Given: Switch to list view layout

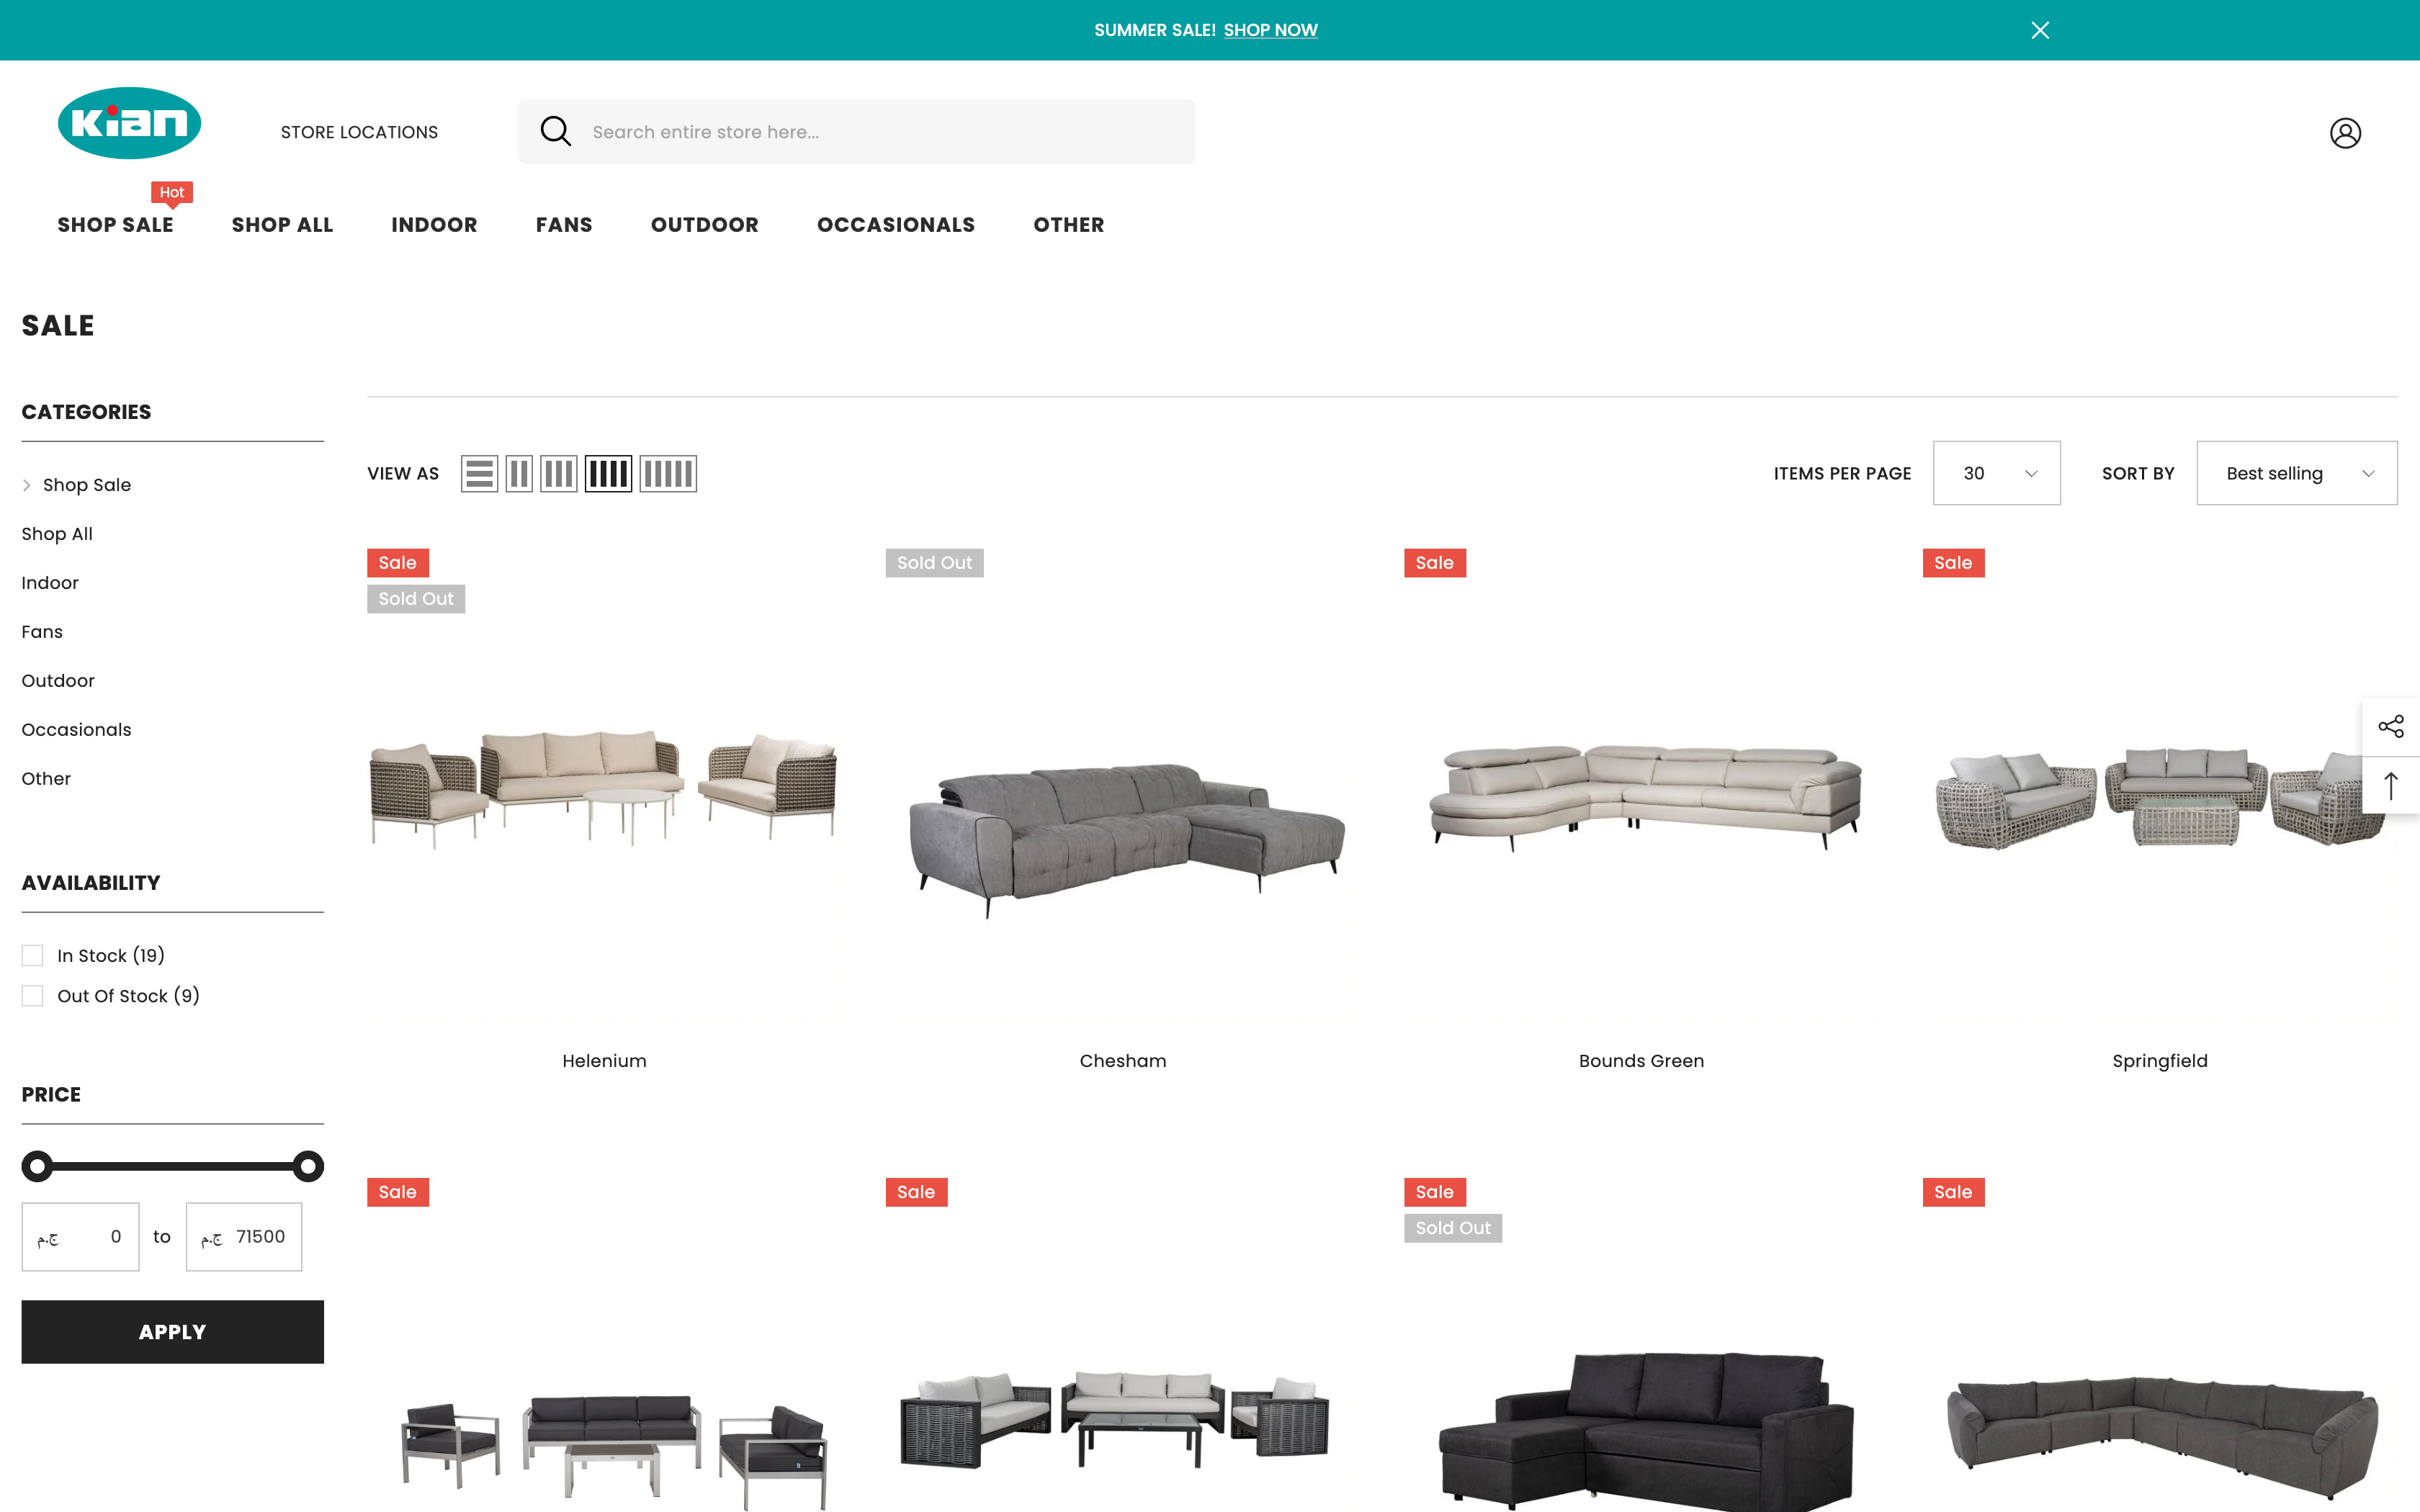Looking at the screenshot, I should pos(479,473).
